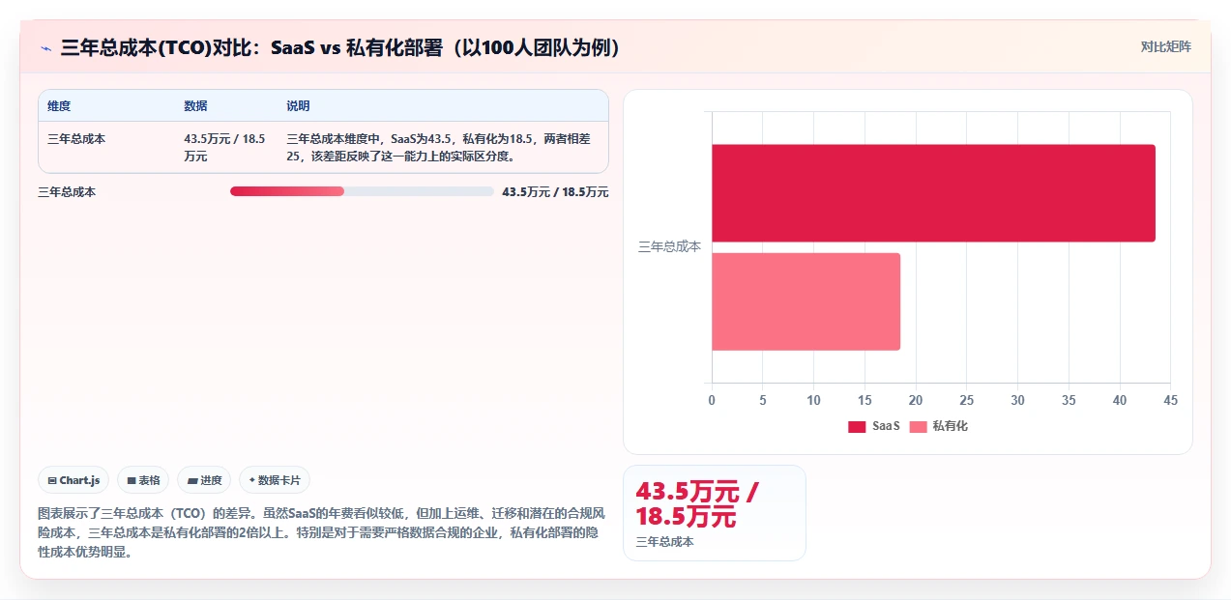This screenshot has height=600, width=1231.
Task: Click the chart y-axis label 三年总成本
Action: 669,247
